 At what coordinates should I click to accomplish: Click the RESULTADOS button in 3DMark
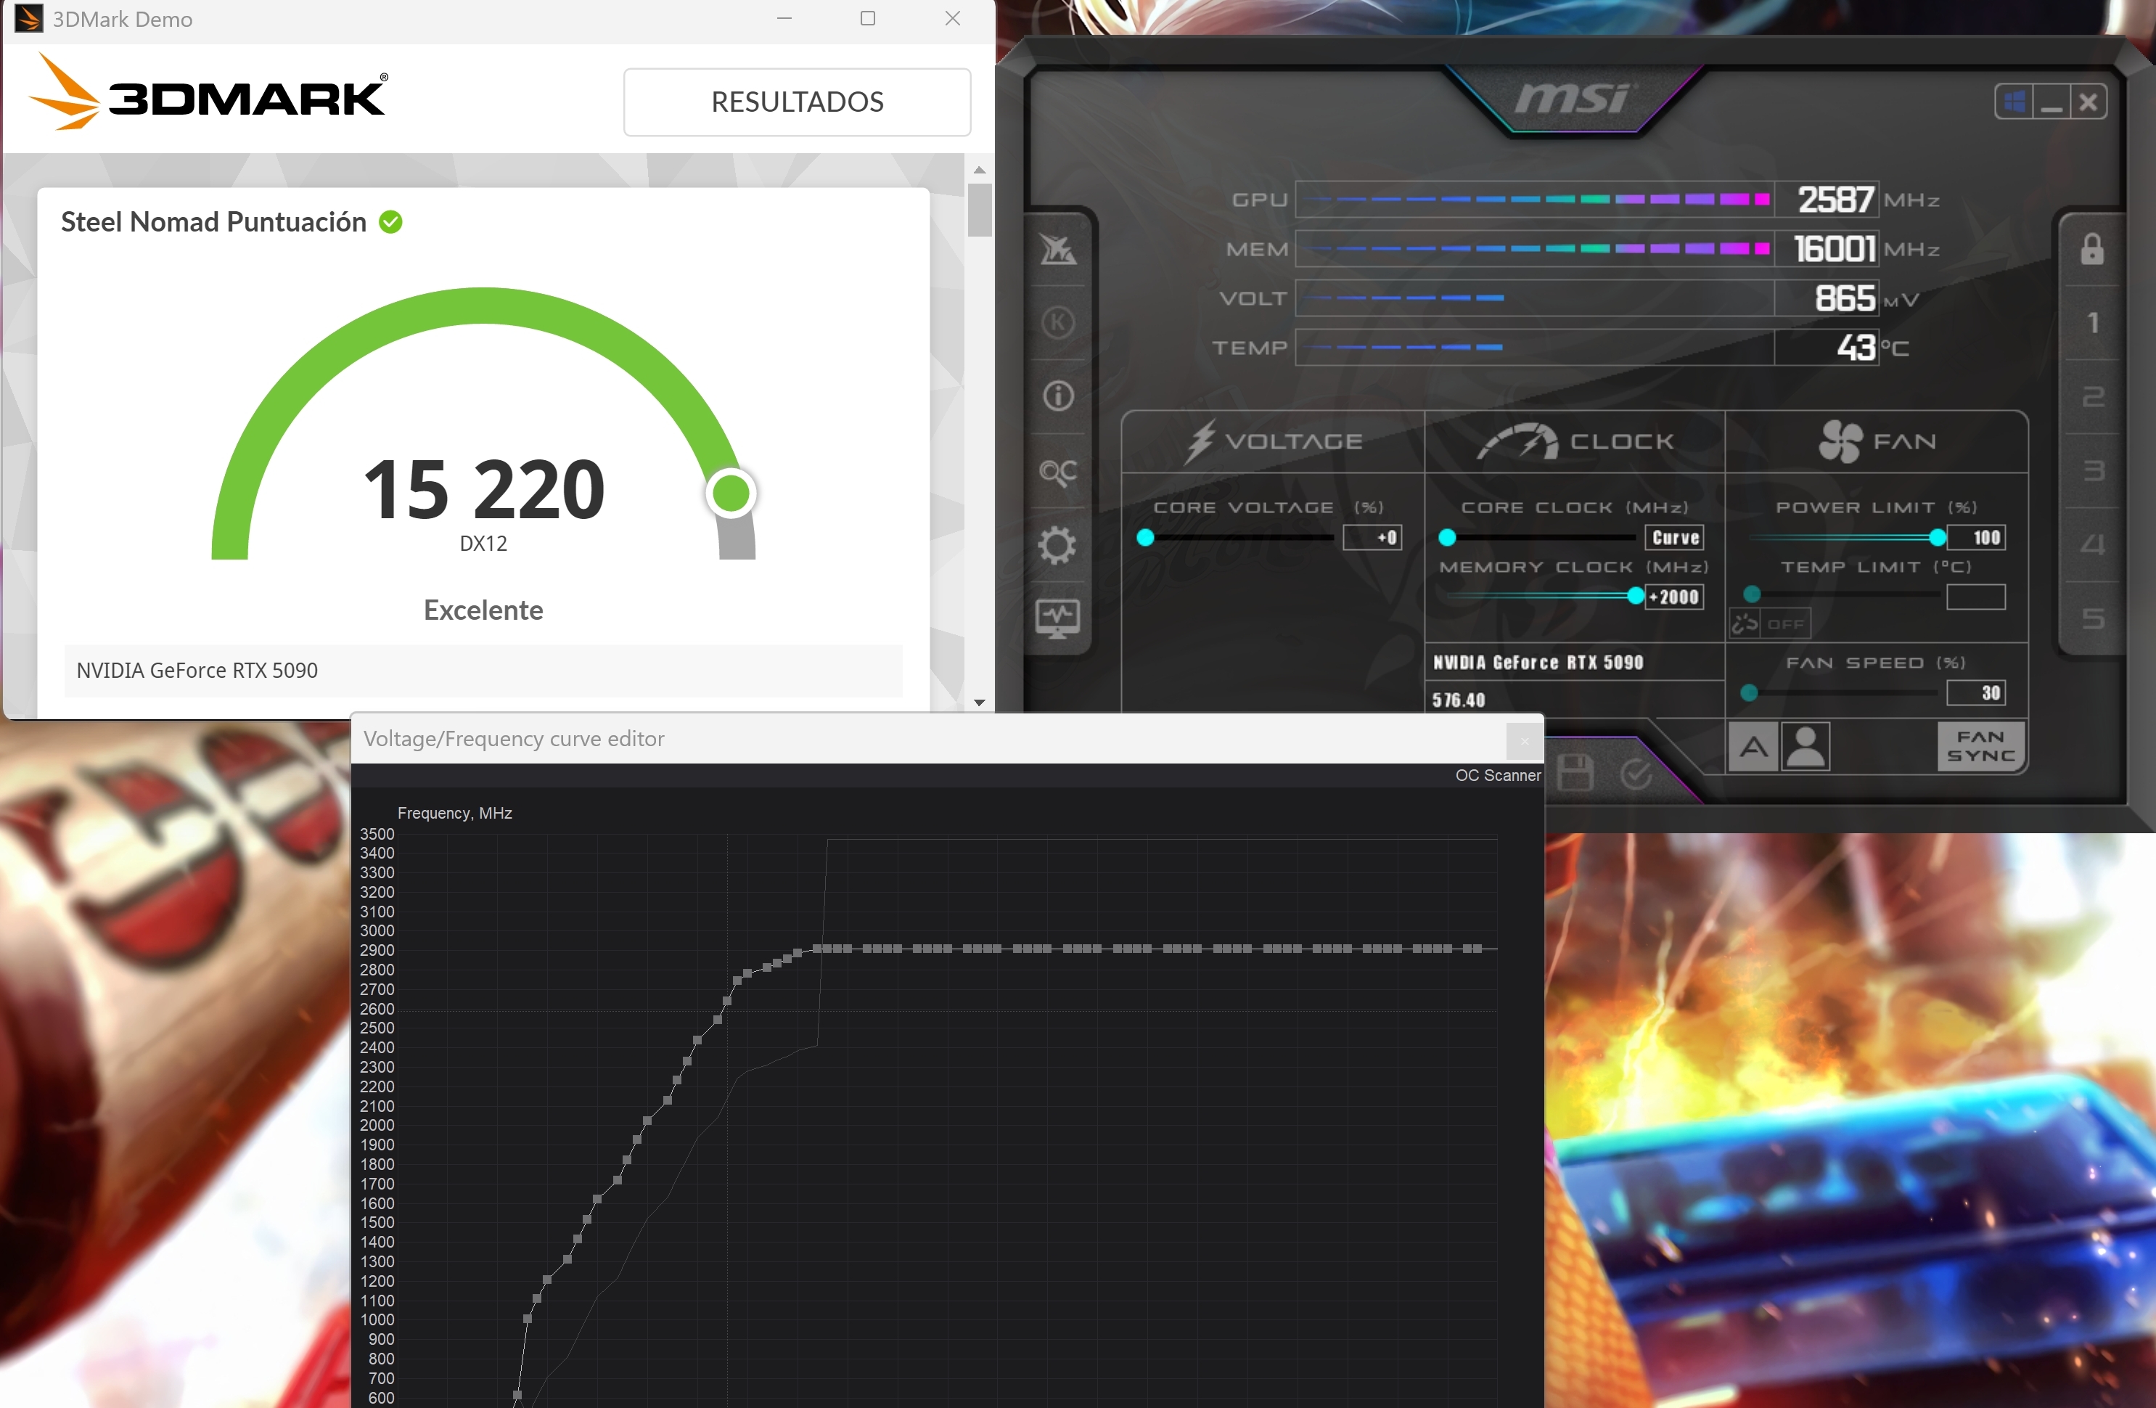(x=798, y=102)
